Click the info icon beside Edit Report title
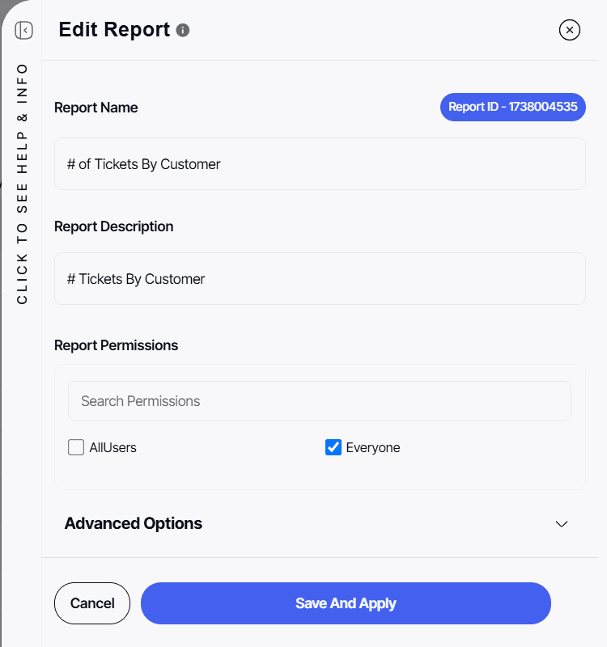 pos(182,30)
